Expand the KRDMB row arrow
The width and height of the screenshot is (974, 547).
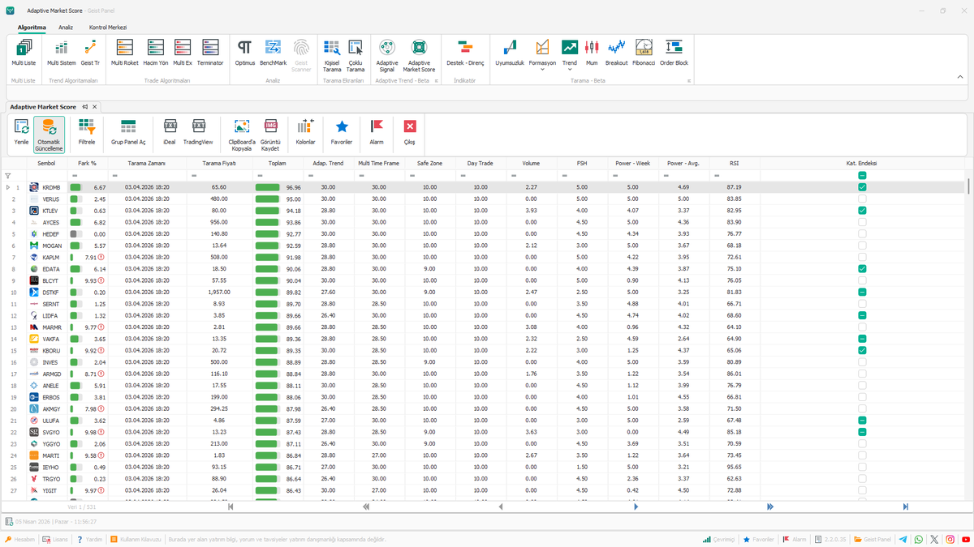click(x=7, y=187)
